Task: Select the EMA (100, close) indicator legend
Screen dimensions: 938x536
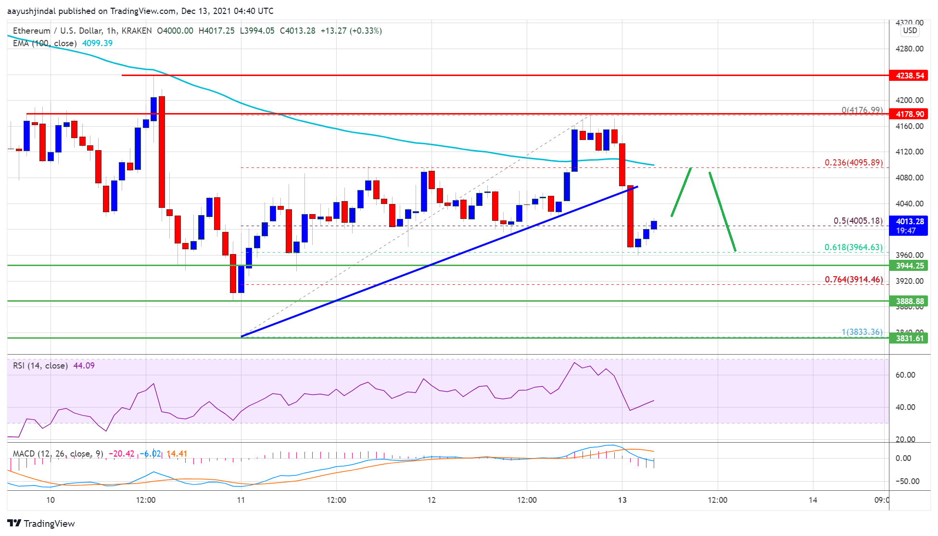Action: coord(43,43)
